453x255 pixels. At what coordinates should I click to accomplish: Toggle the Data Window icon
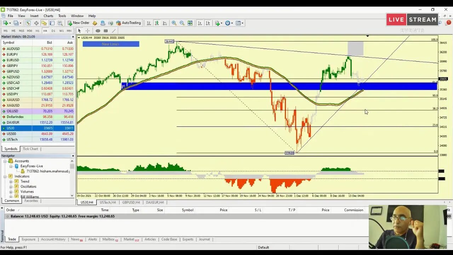(x=36, y=23)
